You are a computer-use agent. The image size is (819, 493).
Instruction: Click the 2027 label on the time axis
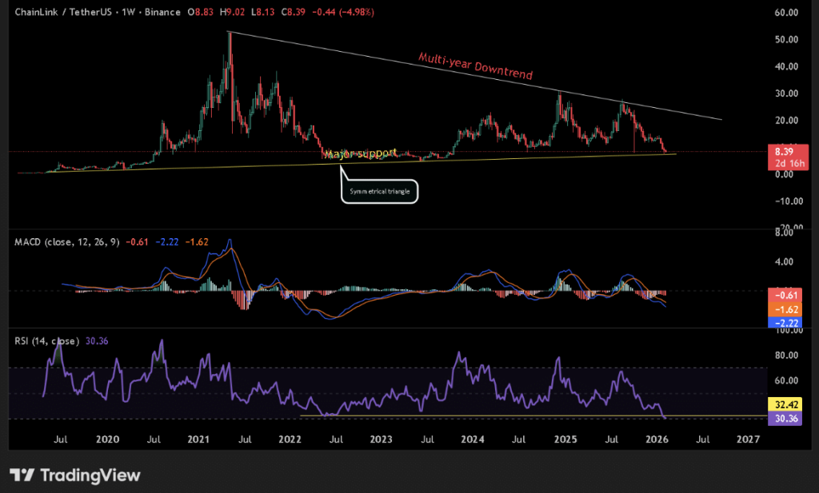[x=748, y=439]
